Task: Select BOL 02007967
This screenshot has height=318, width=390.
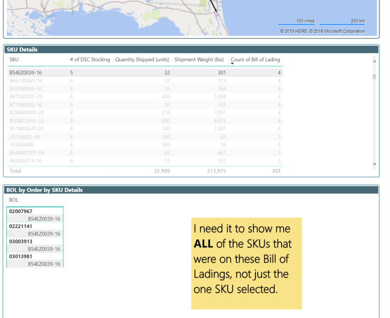Action: coord(21,211)
